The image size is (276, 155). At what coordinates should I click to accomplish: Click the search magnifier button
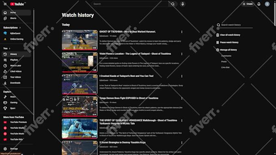coord(173,4)
